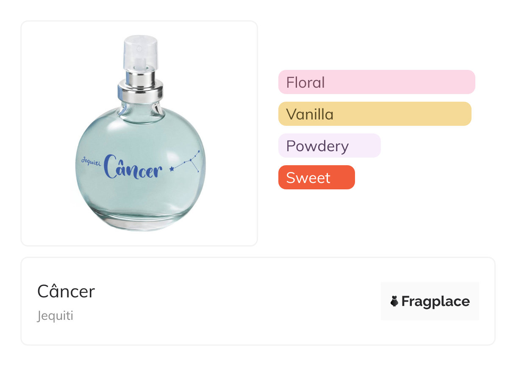Click the silver atomizer collar on bottle
The height and width of the screenshot is (366, 516).
tap(140, 89)
